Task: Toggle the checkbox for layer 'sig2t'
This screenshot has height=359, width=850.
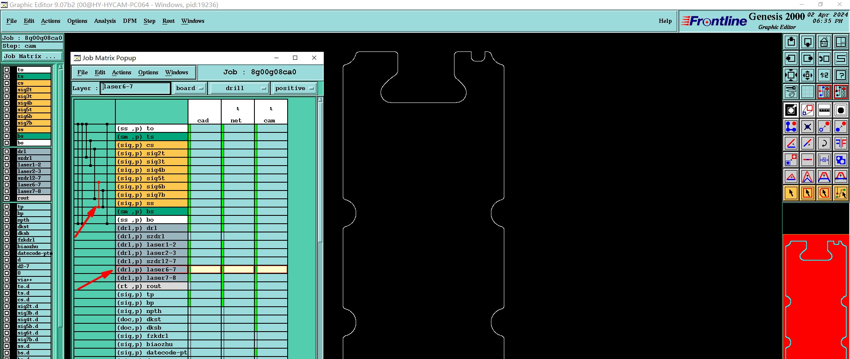Action: click(x=7, y=90)
